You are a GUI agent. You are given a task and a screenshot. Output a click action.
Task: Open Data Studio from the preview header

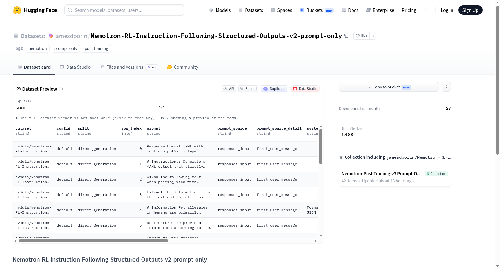[x=305, y=89]
